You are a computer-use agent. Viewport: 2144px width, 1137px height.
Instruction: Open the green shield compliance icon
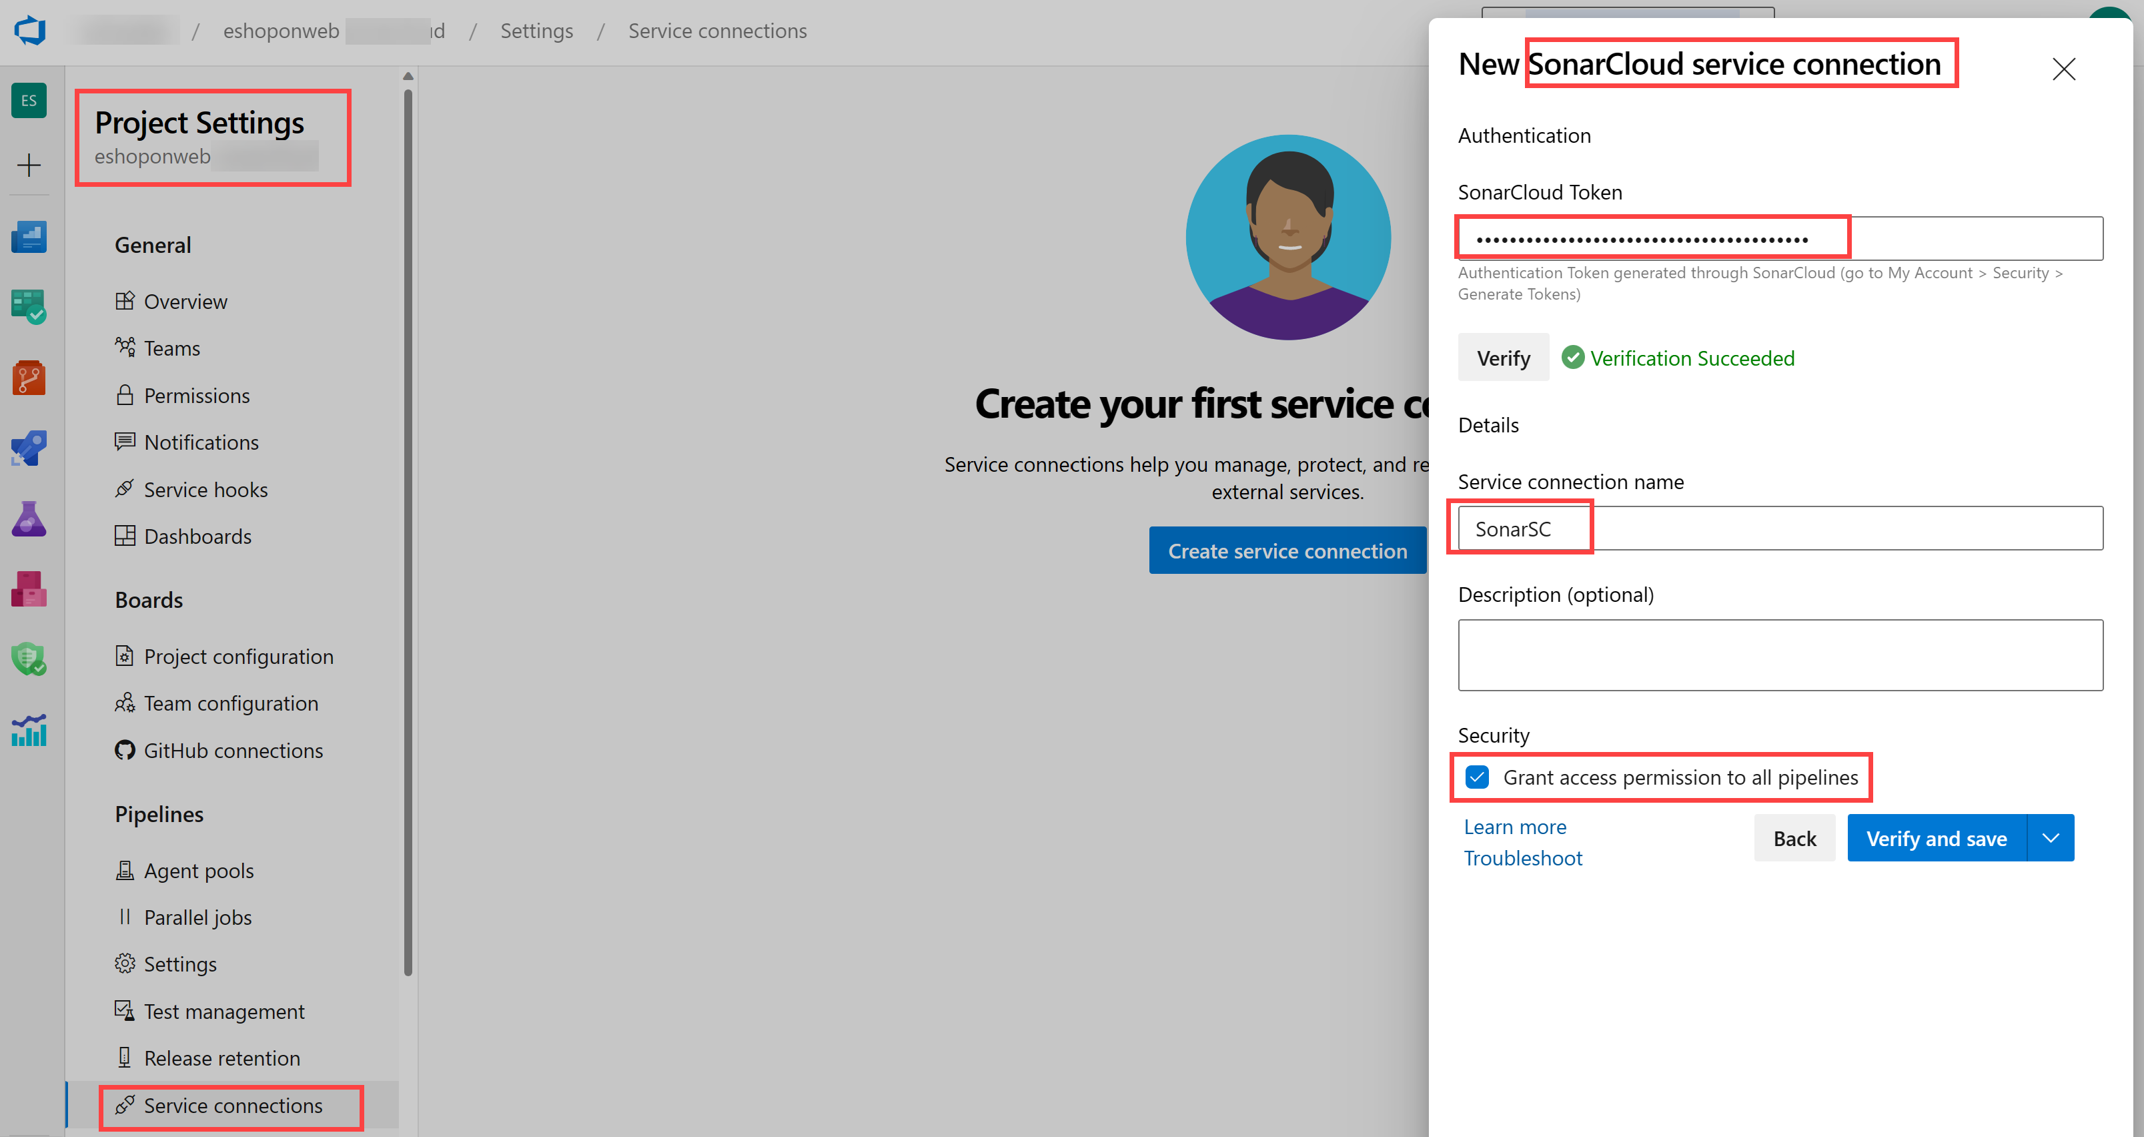(29, 659)
